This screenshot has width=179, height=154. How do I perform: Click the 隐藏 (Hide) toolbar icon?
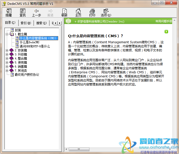click(x=9, y=13)
